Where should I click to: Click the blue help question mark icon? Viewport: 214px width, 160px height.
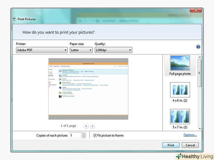[x=198, y=47]
